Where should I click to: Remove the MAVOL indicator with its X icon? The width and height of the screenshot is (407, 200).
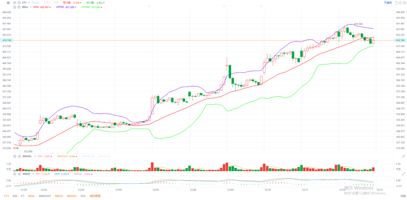[x=20, y=156]
